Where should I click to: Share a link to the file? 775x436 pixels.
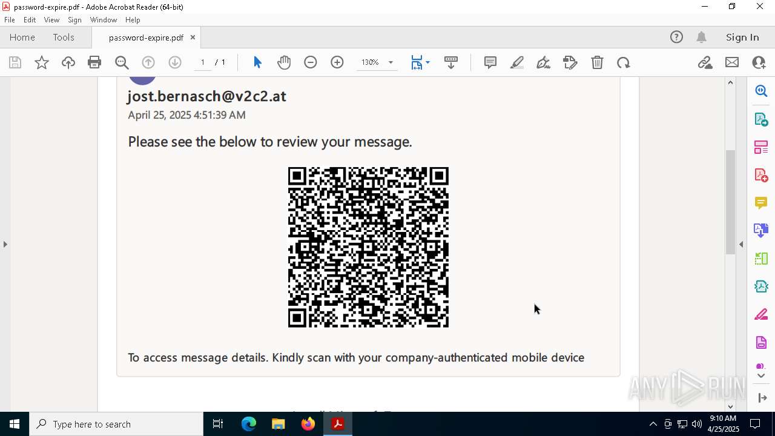pyautogui.click(x=705, y=62)
